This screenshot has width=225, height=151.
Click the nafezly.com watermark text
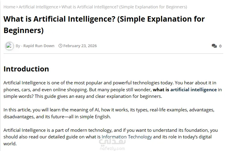[x=112, y=149]
